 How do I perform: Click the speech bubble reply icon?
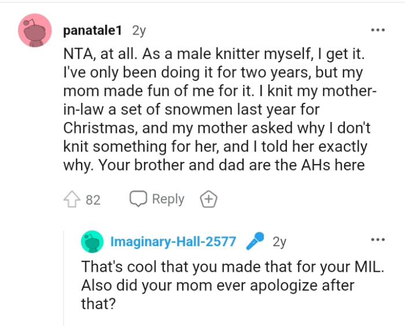click(x=138, y=199)
